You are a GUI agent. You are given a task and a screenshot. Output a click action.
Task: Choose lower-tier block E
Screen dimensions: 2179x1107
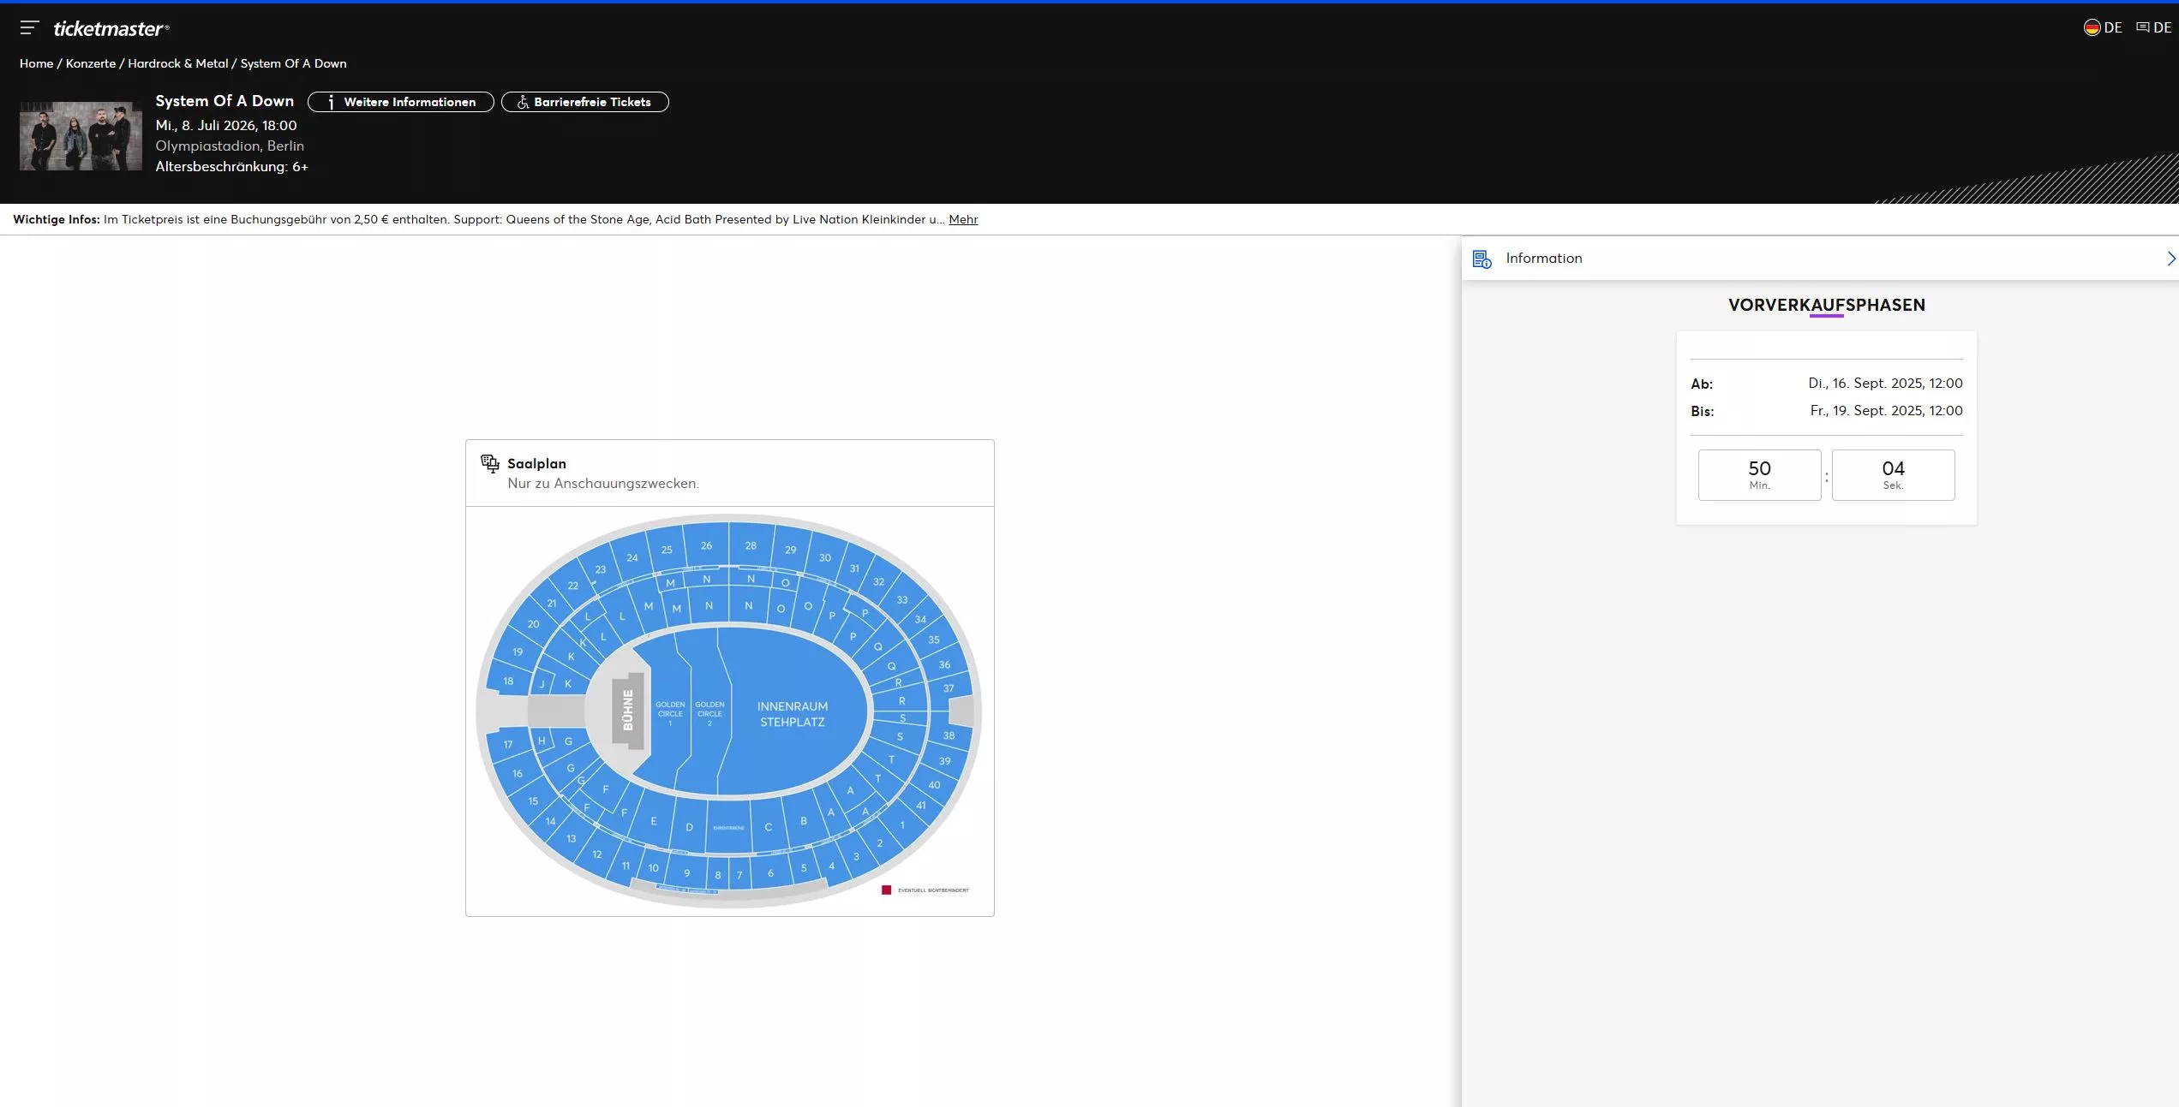654,821
